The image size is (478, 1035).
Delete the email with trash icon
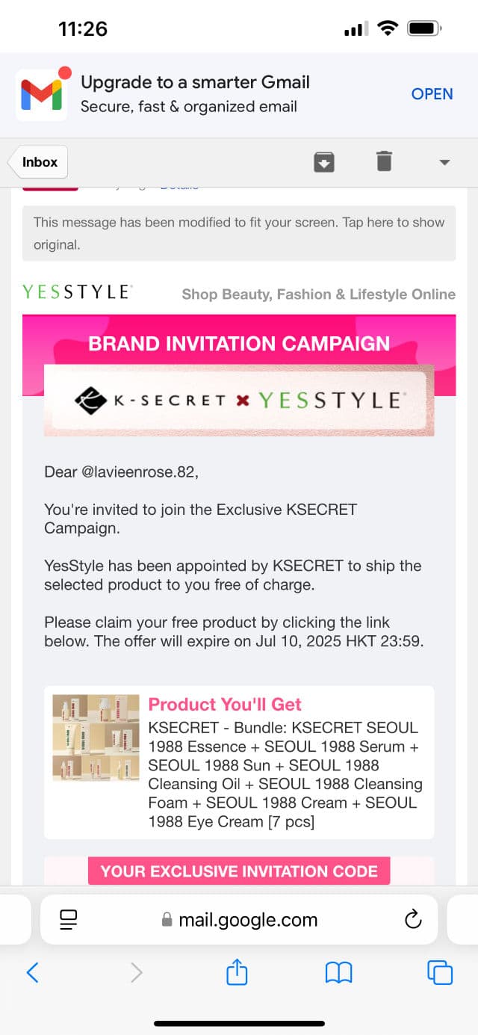(384, 161)
